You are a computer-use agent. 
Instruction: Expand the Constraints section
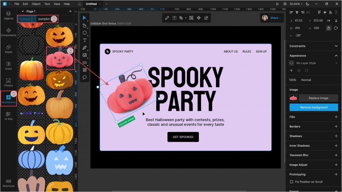[x=336, y=46]
